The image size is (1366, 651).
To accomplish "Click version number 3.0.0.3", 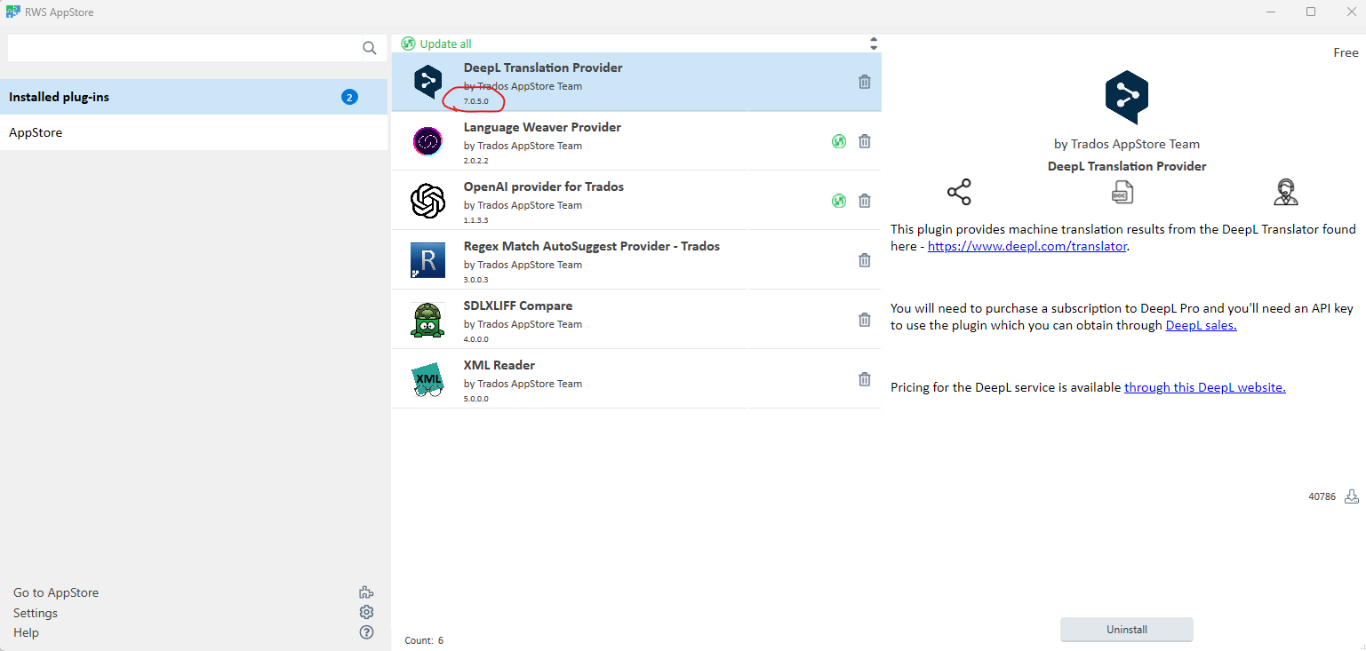I will 476,280.
